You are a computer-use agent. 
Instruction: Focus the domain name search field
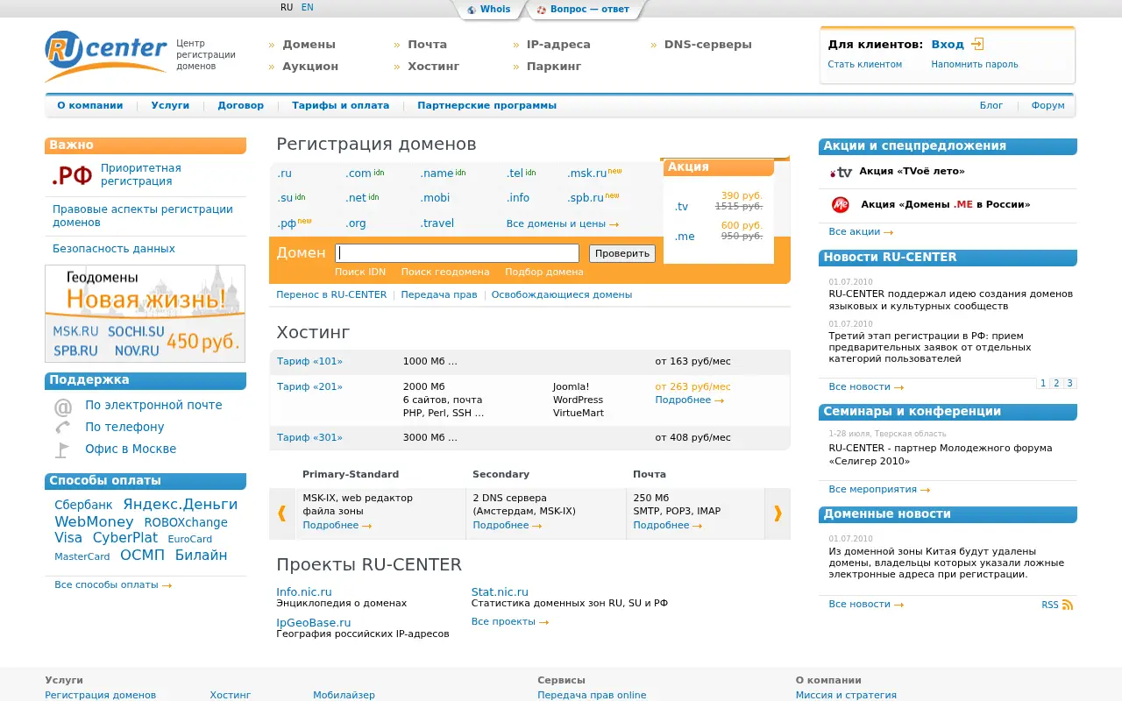458,253
